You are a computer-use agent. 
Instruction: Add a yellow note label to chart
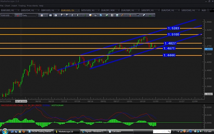coord(90,15)
